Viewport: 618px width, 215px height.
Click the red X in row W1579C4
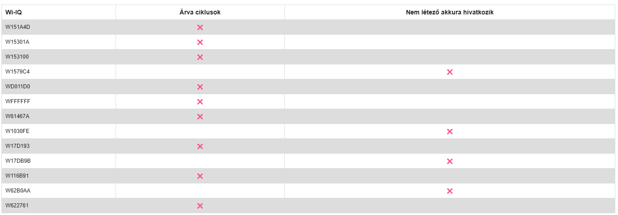[450, 72]
